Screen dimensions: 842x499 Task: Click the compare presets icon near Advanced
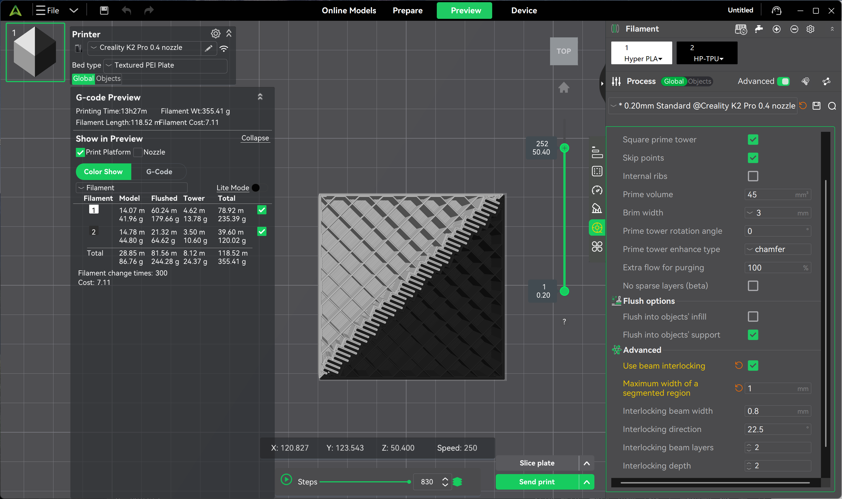[x=826, y=81]
